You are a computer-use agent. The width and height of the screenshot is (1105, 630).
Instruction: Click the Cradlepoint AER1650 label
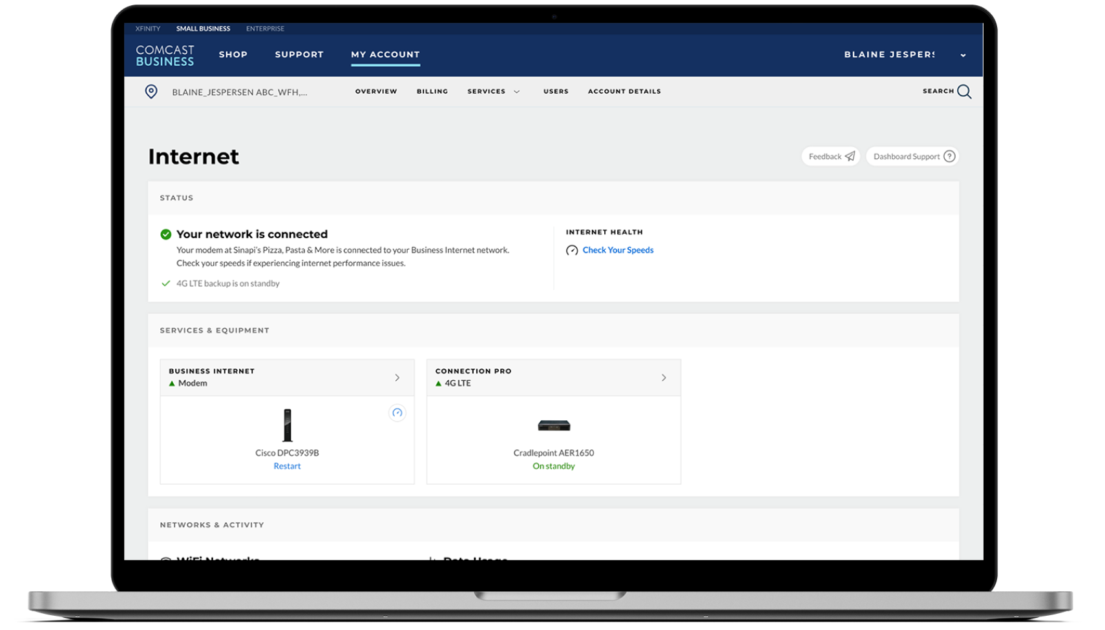coord(554,453)
